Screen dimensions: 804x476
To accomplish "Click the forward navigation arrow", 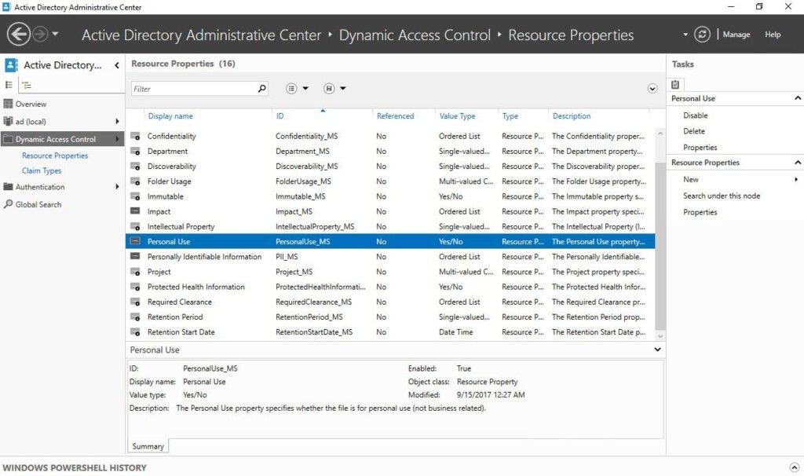I will point(40,35).
